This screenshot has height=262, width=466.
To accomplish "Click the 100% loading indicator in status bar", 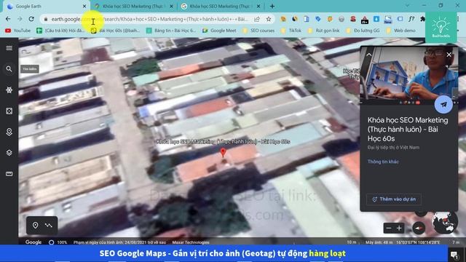I will [x=58, y=242].
